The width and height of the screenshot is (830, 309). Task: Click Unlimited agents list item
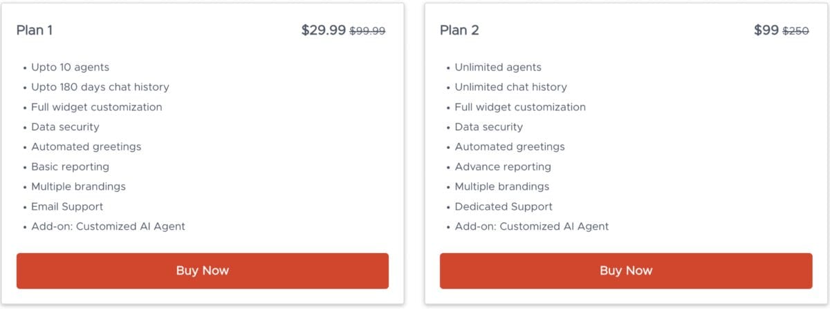point(498,68)
